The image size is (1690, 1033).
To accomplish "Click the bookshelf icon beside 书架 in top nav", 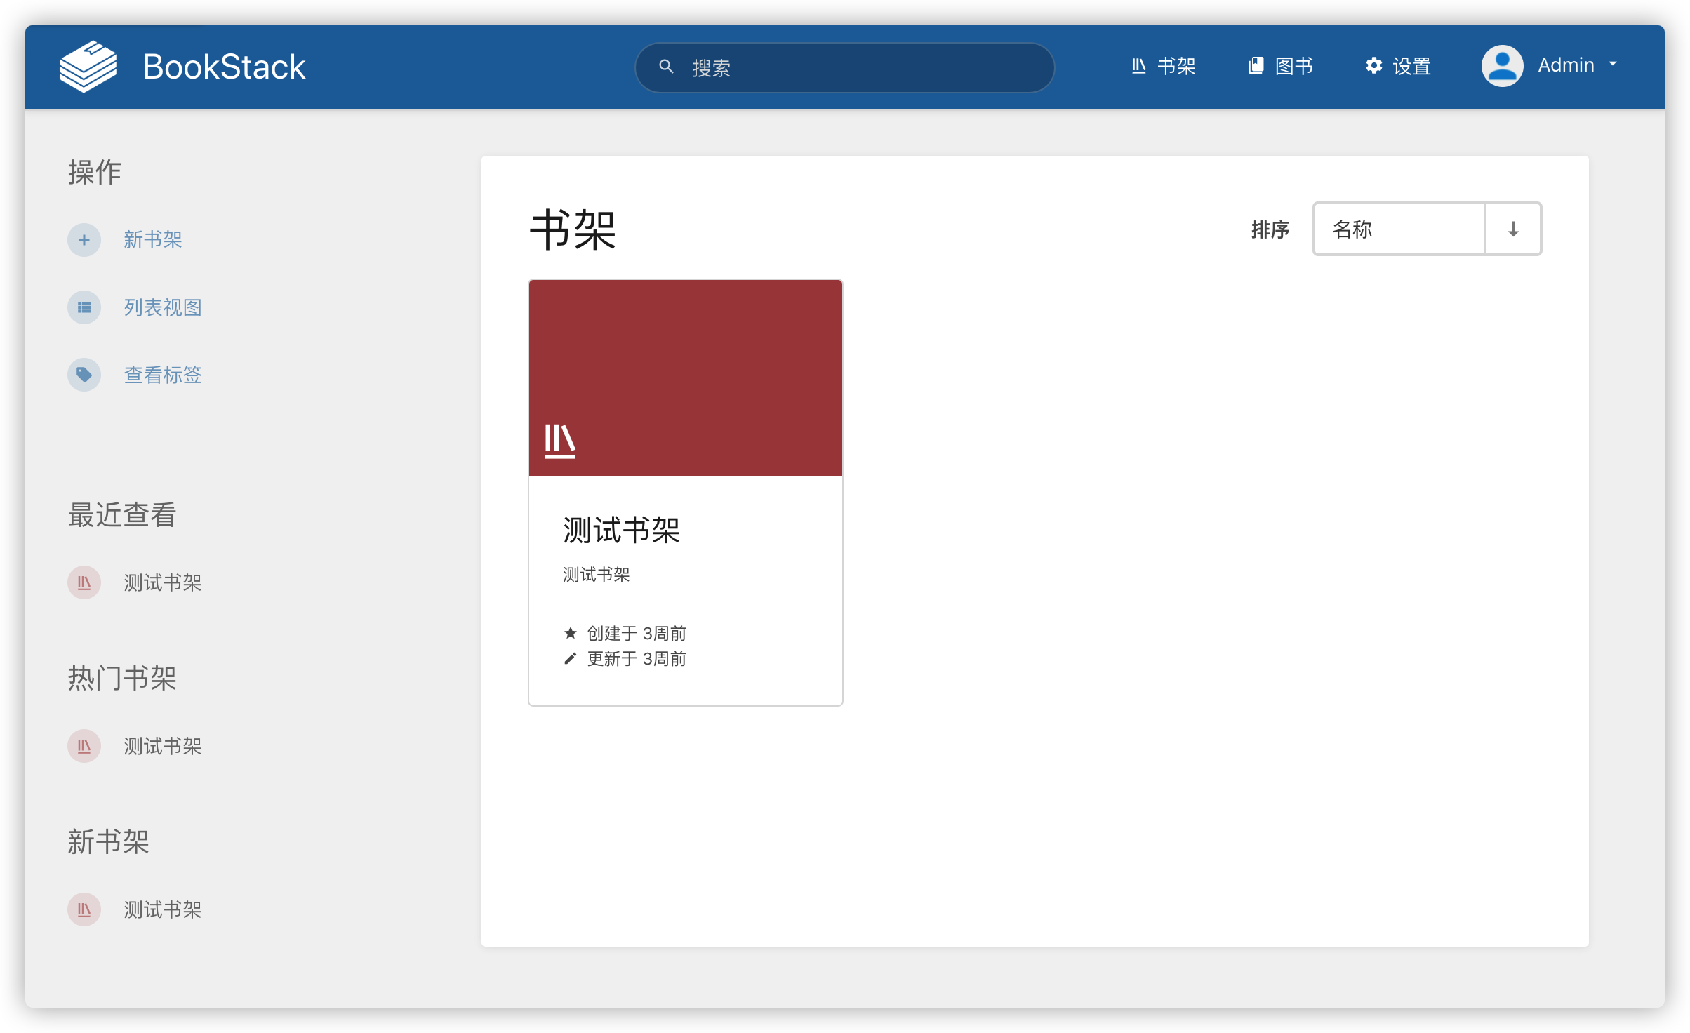I will point(1139,65).
